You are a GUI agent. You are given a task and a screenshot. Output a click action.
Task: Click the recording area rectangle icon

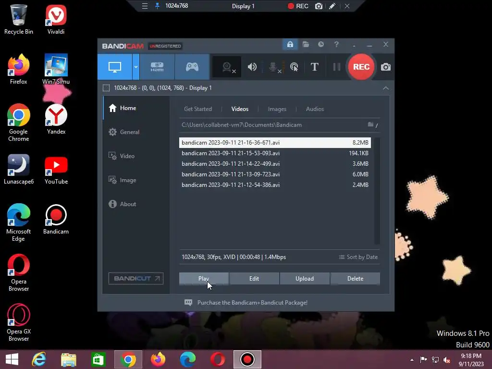pos(106,88)
